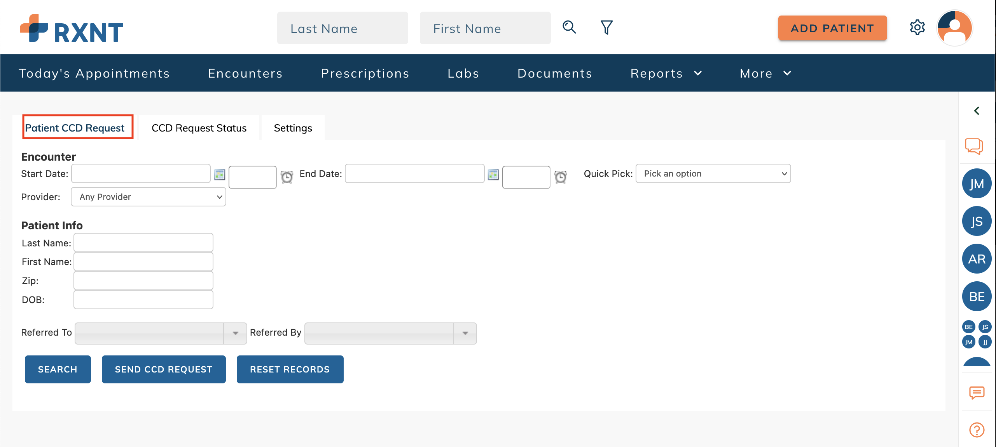Screen dimensions: 996x447
Task: Open the help question mark icon
Action: point(977,430)
